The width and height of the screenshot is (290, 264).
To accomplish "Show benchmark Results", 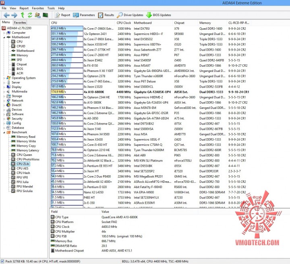I will (106, 15).
